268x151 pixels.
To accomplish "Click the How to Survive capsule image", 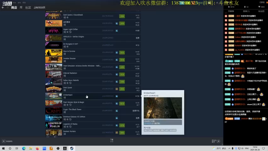I will pos(54,52).
